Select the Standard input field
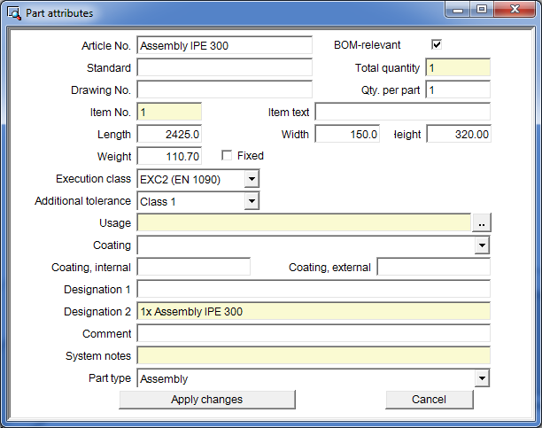 tap(224, 67)
